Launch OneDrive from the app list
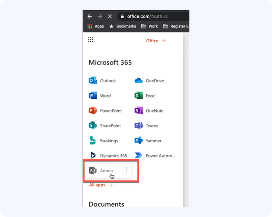 (x=138, y=81)
